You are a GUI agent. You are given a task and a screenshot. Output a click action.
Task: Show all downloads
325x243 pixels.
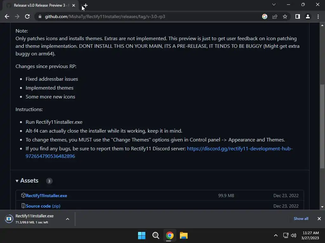pyautogui.click(x=301, y=219)
